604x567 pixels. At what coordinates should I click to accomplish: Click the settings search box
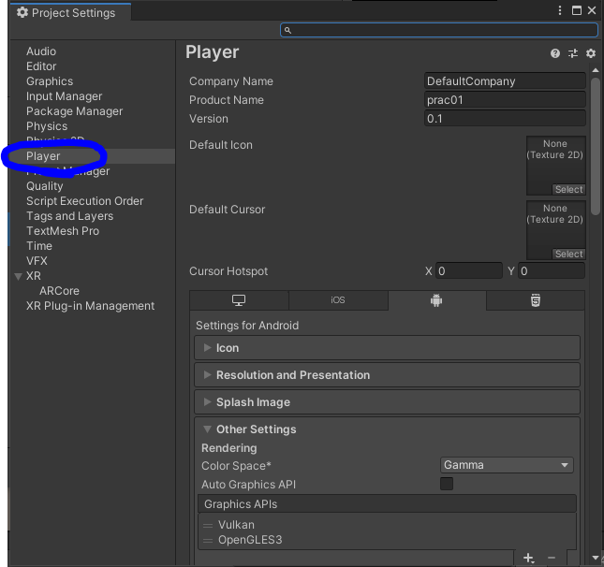(x=439, y=30)
